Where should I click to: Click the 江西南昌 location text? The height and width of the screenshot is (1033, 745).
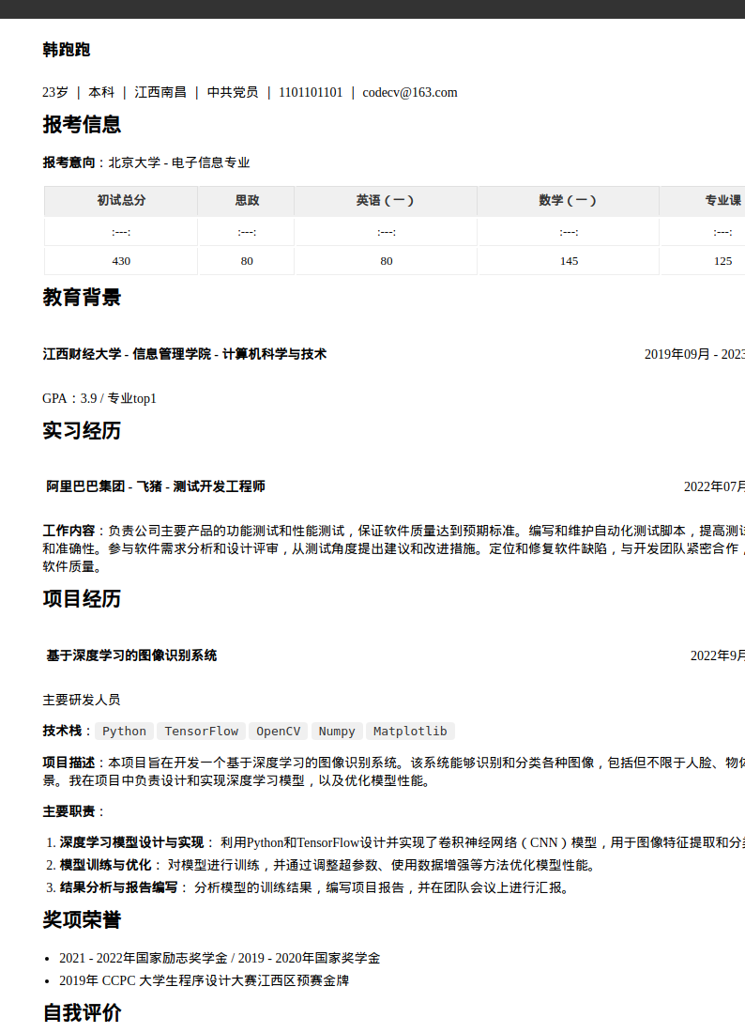[x=160, y=92]
